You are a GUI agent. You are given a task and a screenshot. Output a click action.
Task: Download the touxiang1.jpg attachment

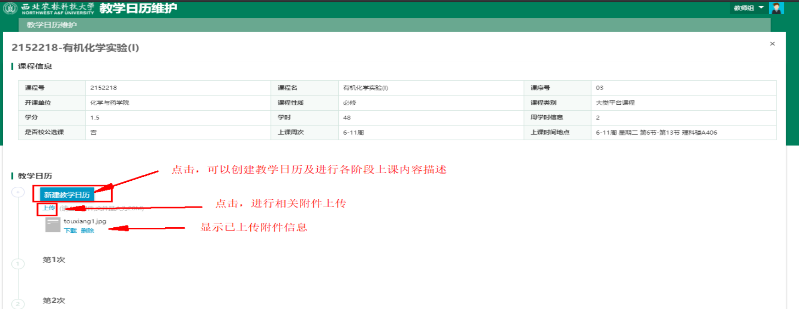(70, 231)
